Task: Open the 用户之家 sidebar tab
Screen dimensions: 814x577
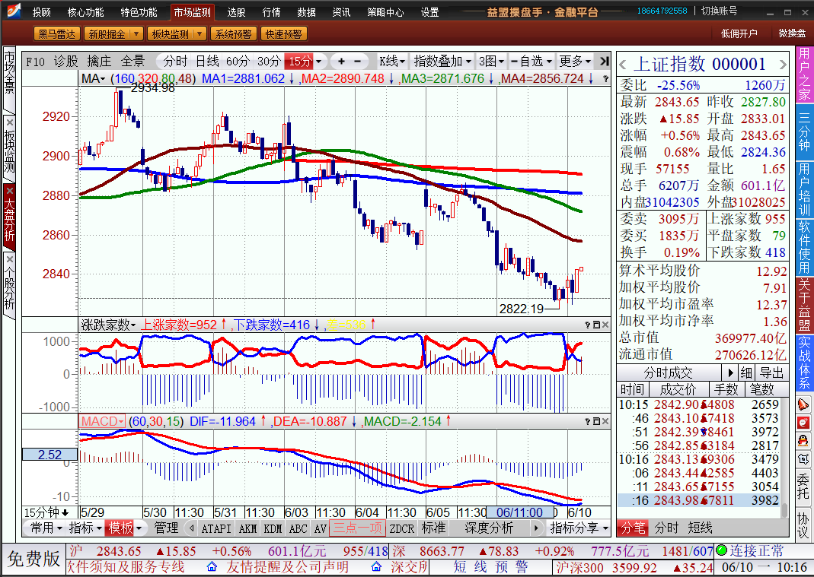Action: [x=803, y=75]
